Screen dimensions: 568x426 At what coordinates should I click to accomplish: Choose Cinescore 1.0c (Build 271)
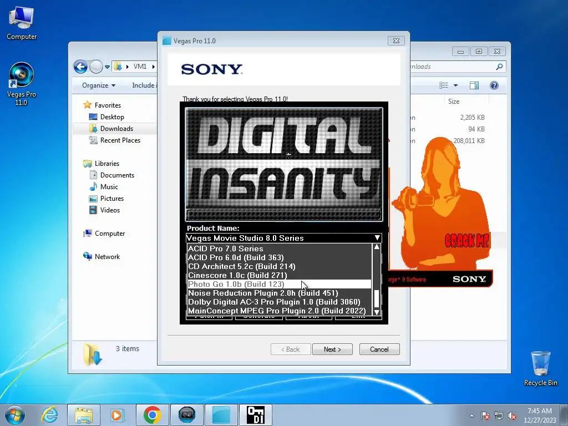[280, 275]
